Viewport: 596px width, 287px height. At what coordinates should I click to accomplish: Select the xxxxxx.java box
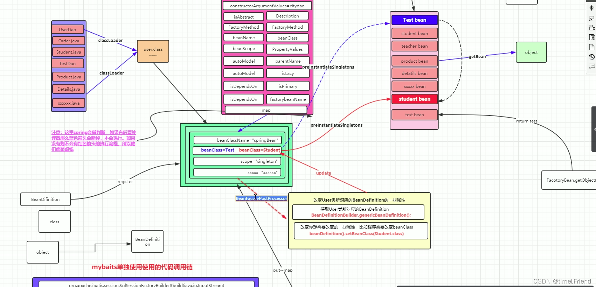click(69, 103)
